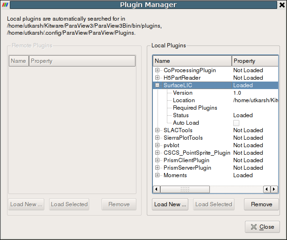287x240 pixels.
Task: Expand the PrismClientPlugin tree node
Action: click(157, 160)
